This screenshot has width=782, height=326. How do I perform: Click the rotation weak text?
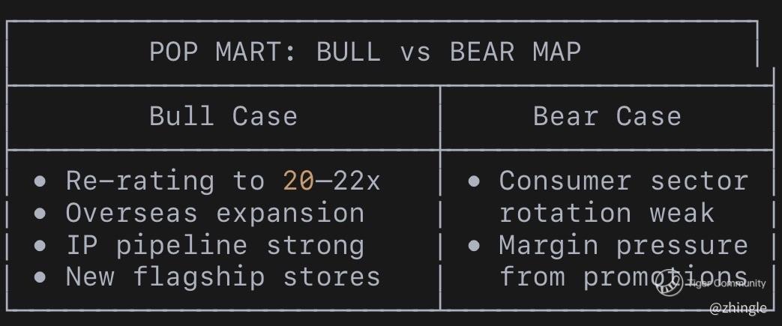point(607,213)
